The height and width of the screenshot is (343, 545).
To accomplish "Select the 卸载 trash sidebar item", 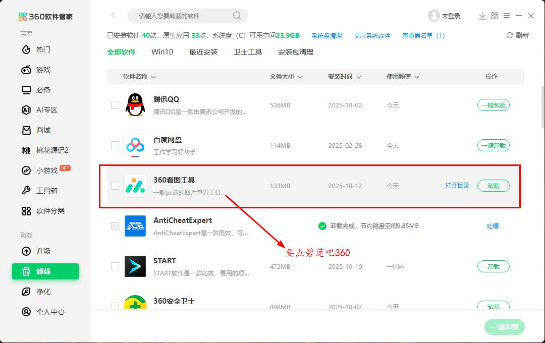I will pyautogui.click(x=45, y=271).
